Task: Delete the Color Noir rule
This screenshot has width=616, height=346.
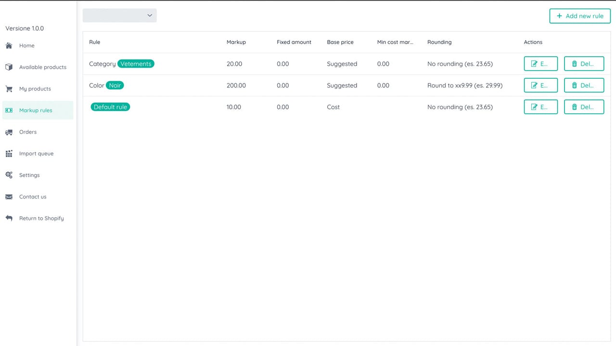Action: [x=584, y=86]
